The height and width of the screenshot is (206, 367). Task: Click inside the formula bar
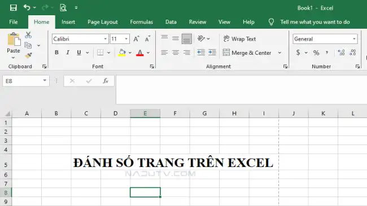click(x=241, y=89)
